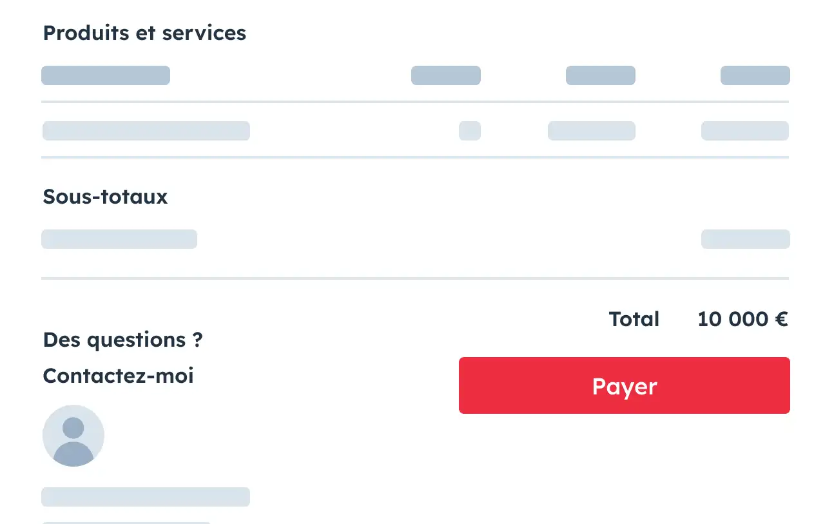Viewport: 825px width, 524px height.
Task: Click the red Payer button
Action: pyautogui.click(x=624, y=385)
